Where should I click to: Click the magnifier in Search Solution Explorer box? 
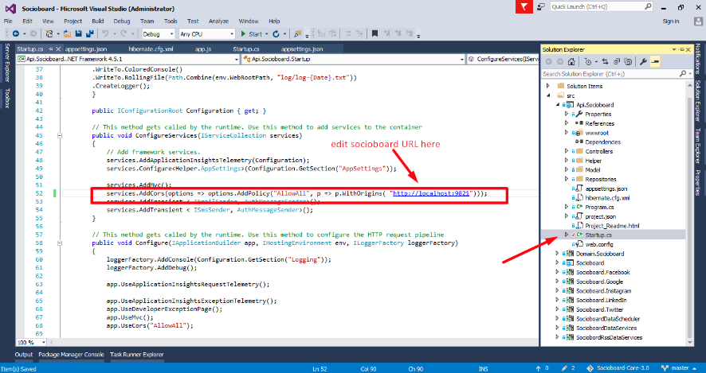(x=683, y=74)
